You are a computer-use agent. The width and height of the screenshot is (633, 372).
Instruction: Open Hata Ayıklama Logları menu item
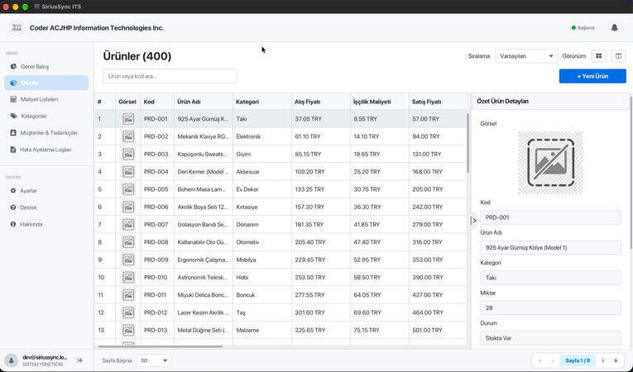(x=46, y=150)
